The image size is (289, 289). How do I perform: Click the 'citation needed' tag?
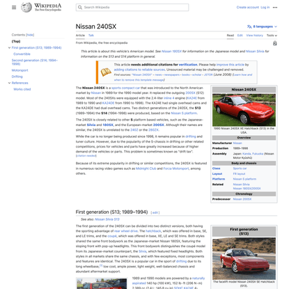pos(86,156)
